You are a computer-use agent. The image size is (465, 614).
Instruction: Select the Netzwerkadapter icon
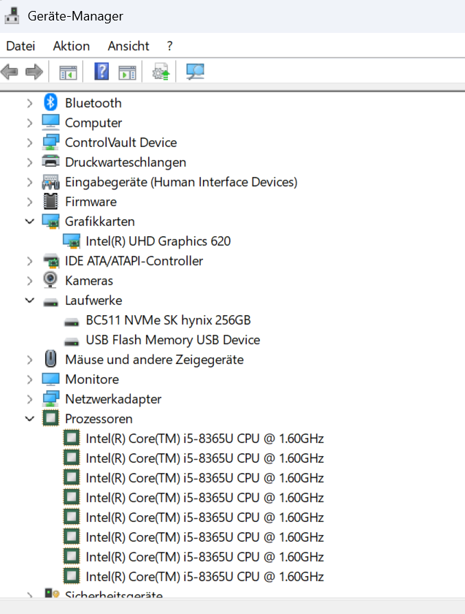pyautogui.click(x=50, y=398)
